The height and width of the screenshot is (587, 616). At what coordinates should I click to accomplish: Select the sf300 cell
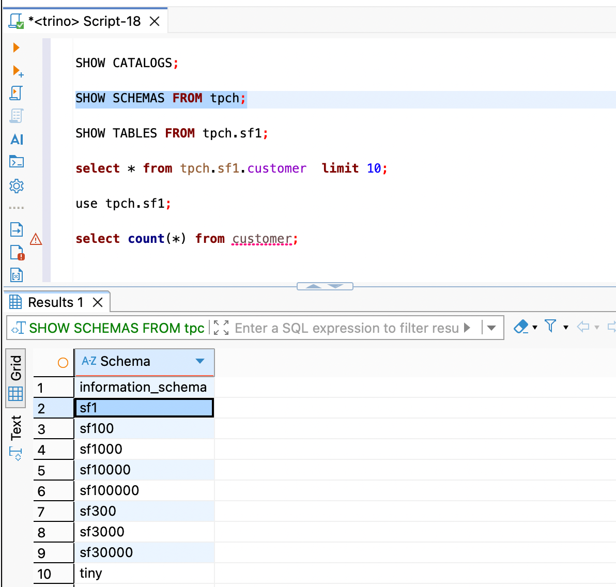[144, 511]
